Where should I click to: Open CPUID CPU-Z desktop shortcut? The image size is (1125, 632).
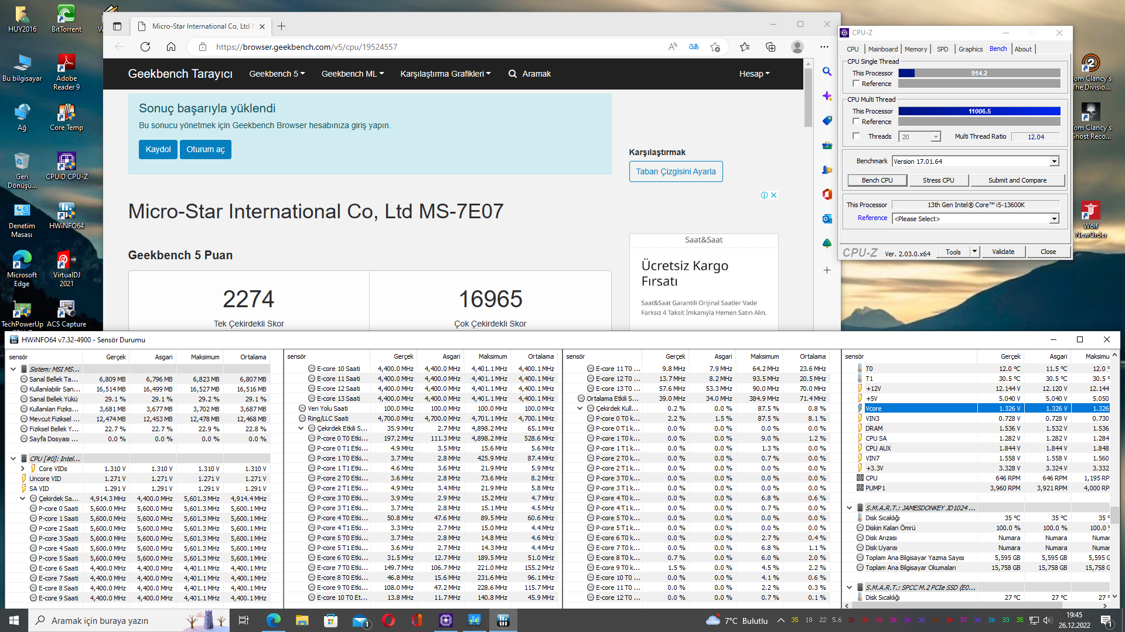(66, 166)
